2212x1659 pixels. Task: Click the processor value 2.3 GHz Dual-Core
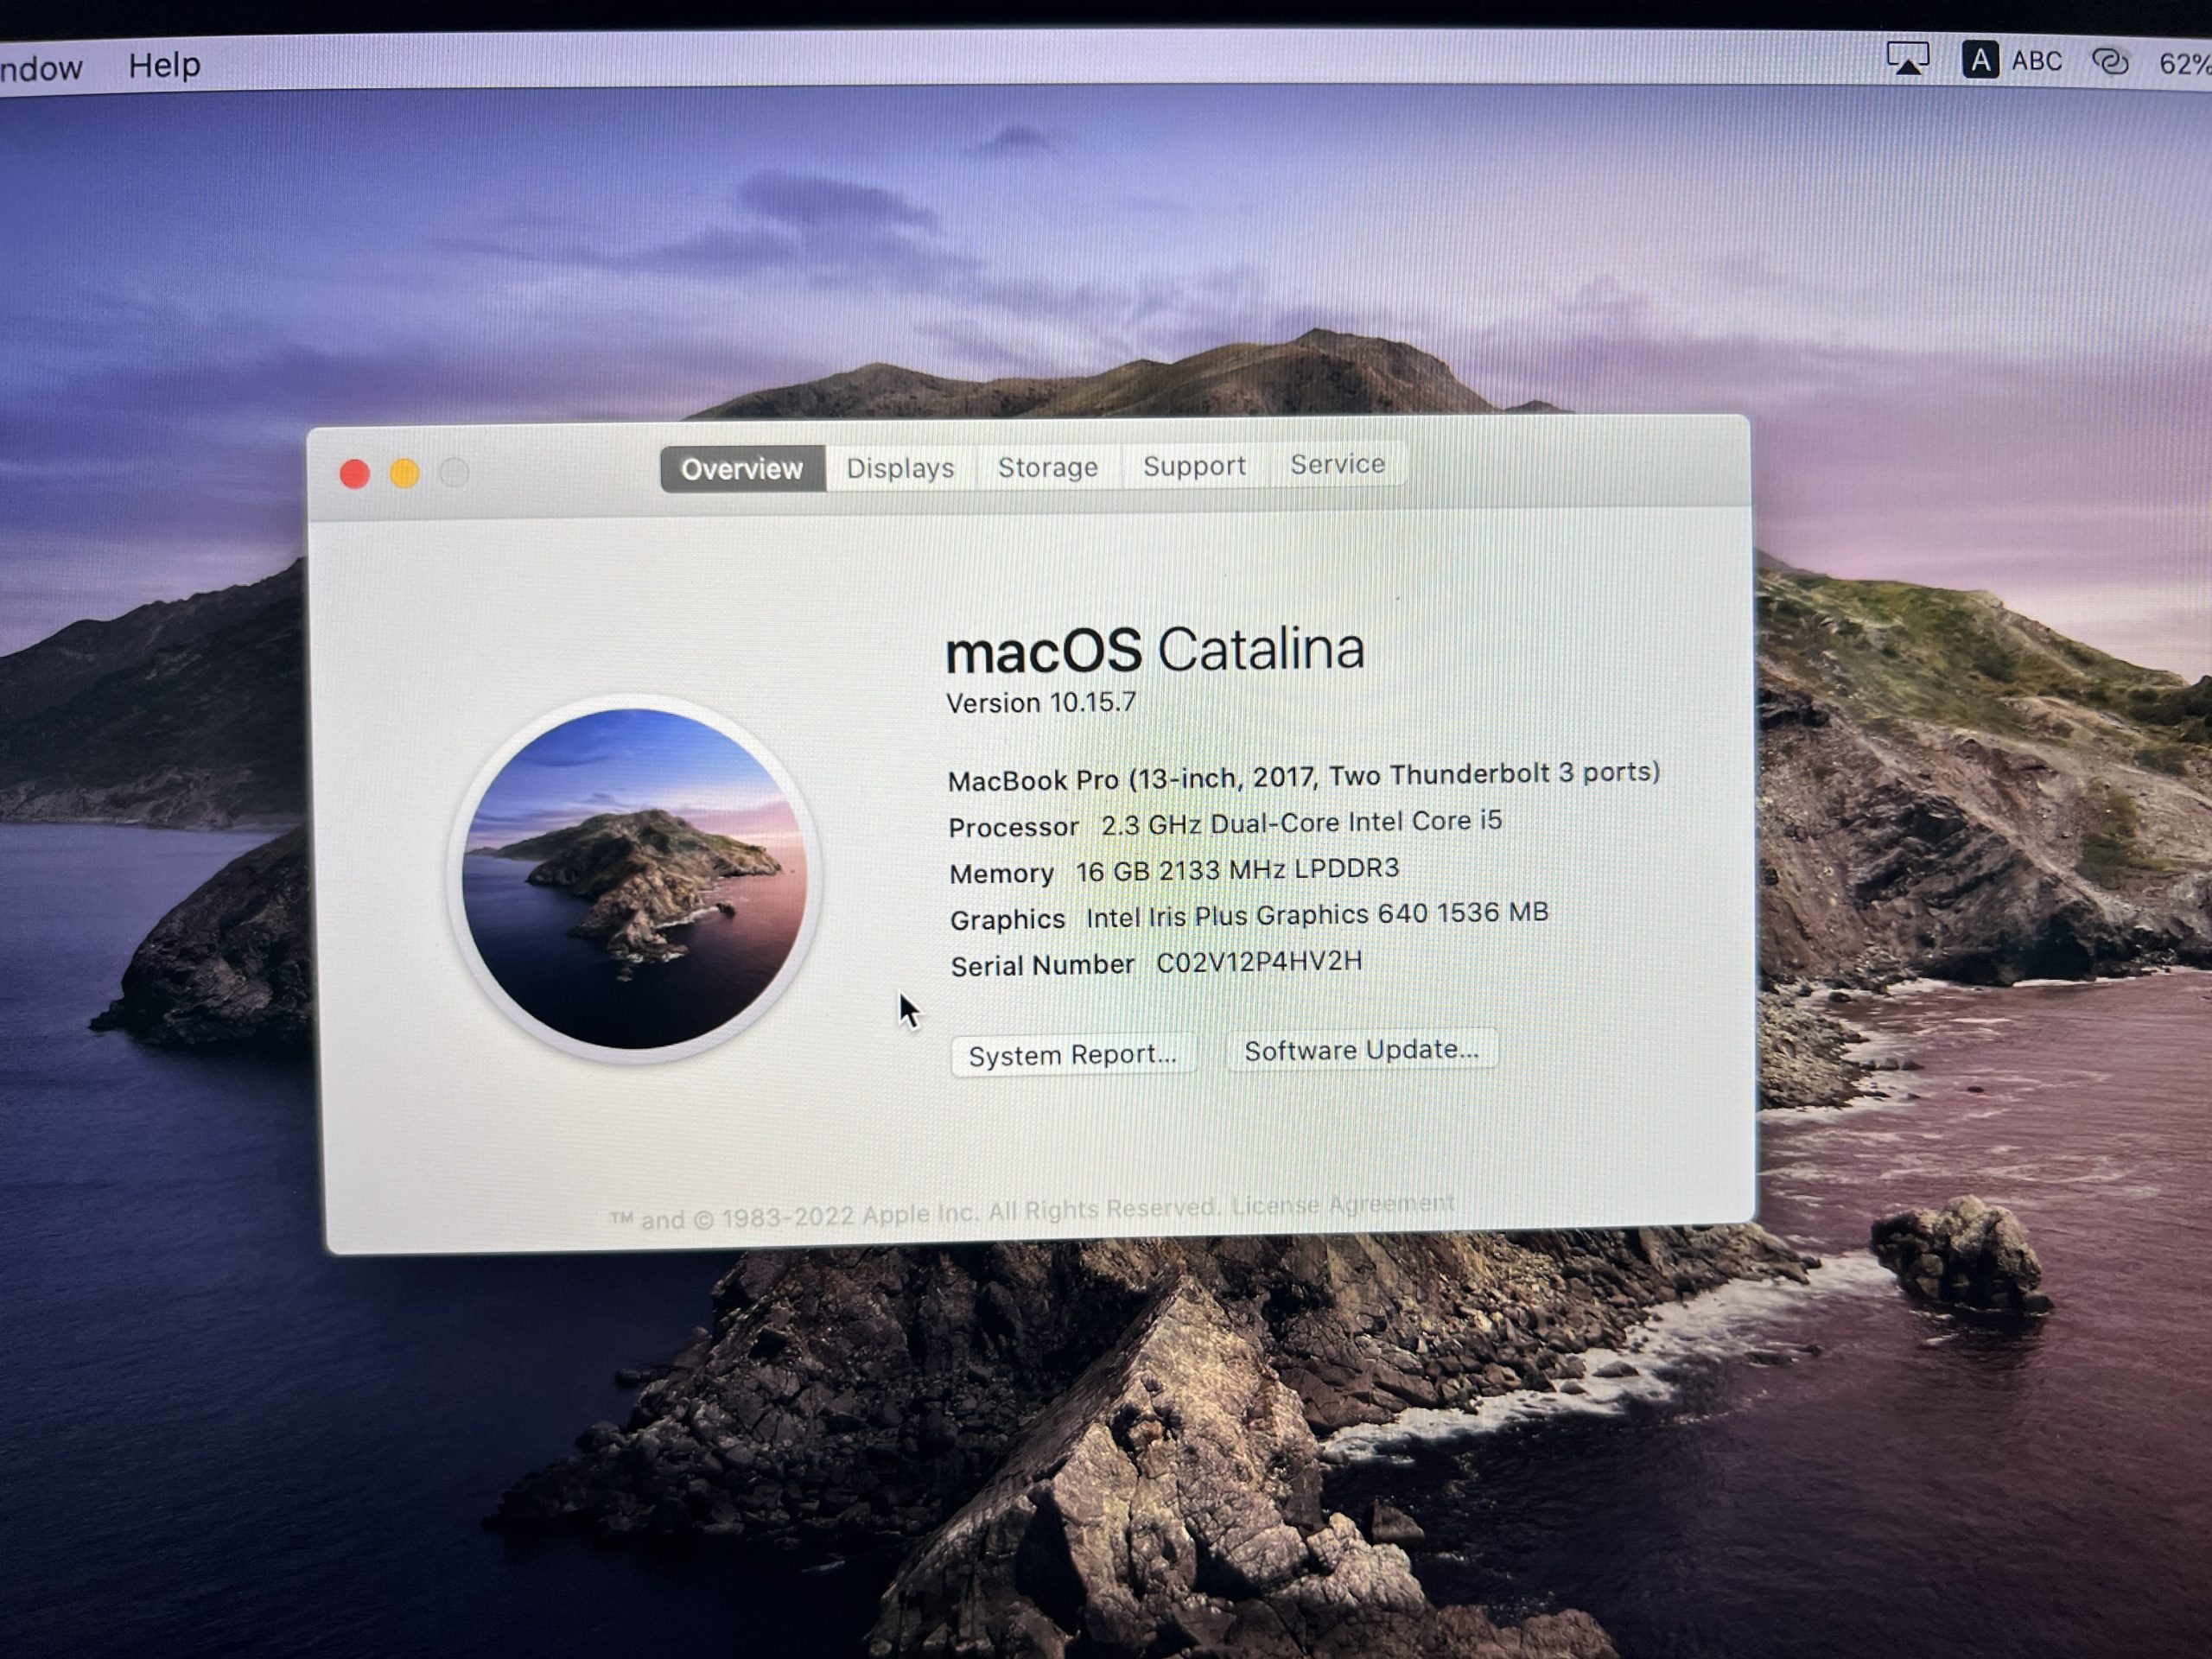1302,823
